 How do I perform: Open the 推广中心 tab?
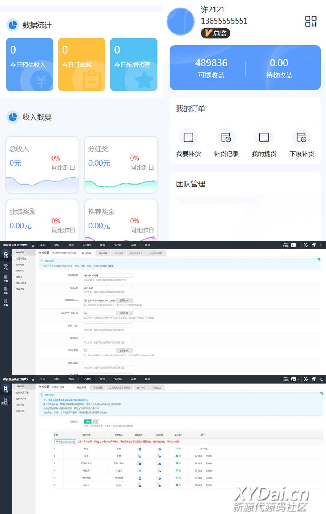point(141,387)
